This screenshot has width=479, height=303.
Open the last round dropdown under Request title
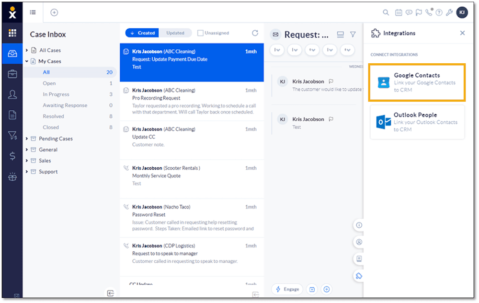pyautogui.click(x=347, y=50)
